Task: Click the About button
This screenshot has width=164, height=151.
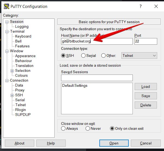Action: coord(20,143)
